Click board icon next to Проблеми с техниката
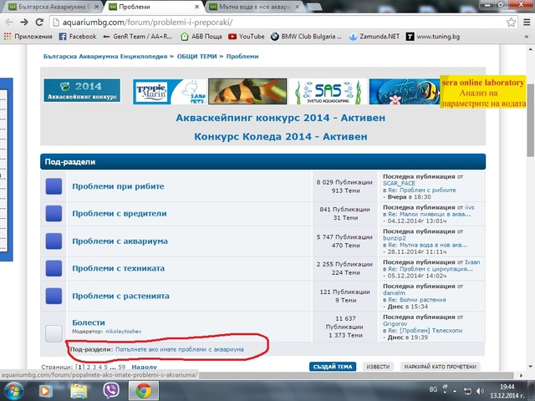This screenshot has width=535, height=401. pyautogui.click(x=54, y=268)
